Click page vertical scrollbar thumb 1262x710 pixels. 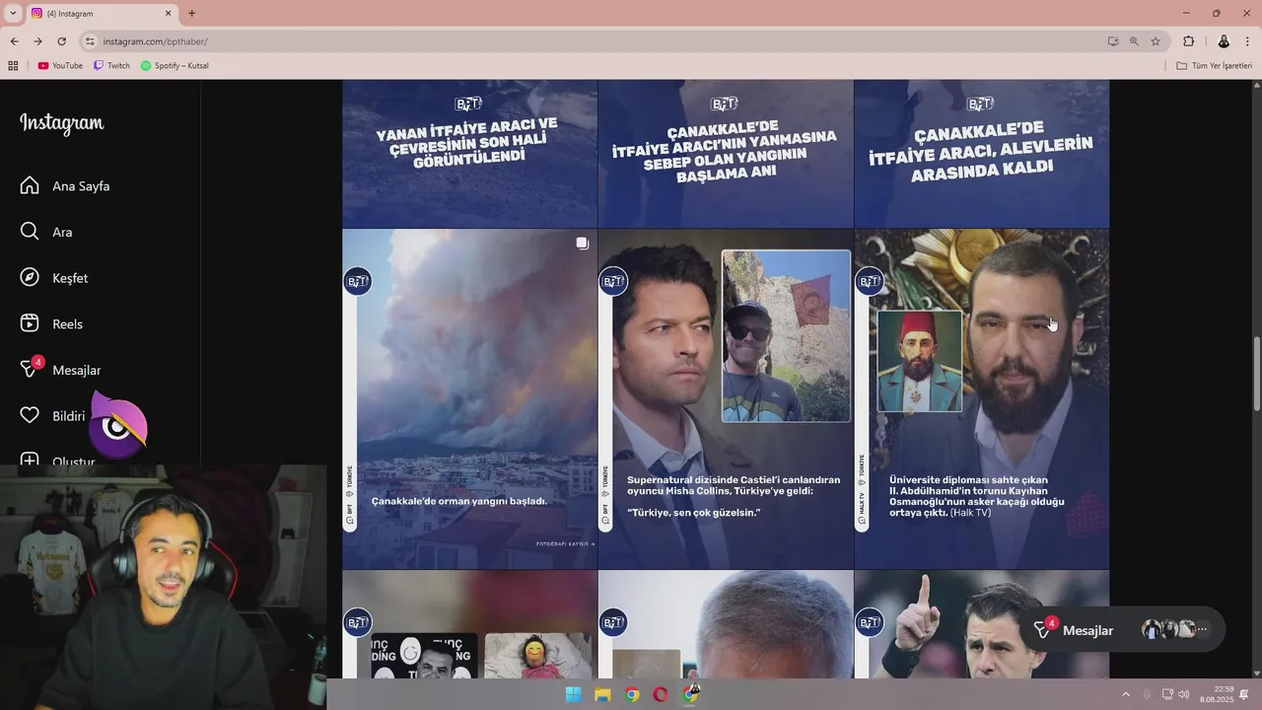1256,375
